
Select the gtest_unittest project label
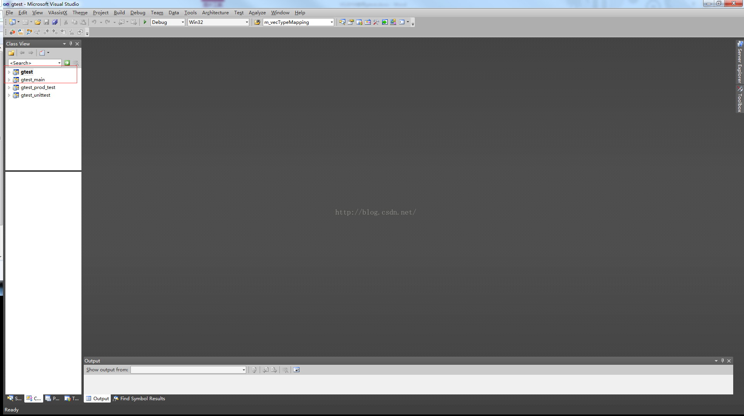pos(36,95)
